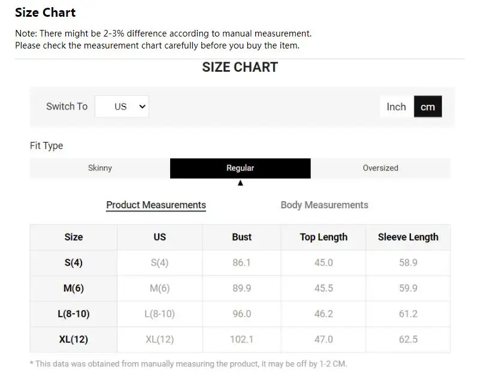487x373 pixels.
Task: Switch units to cm
Action: click(428, 107)
